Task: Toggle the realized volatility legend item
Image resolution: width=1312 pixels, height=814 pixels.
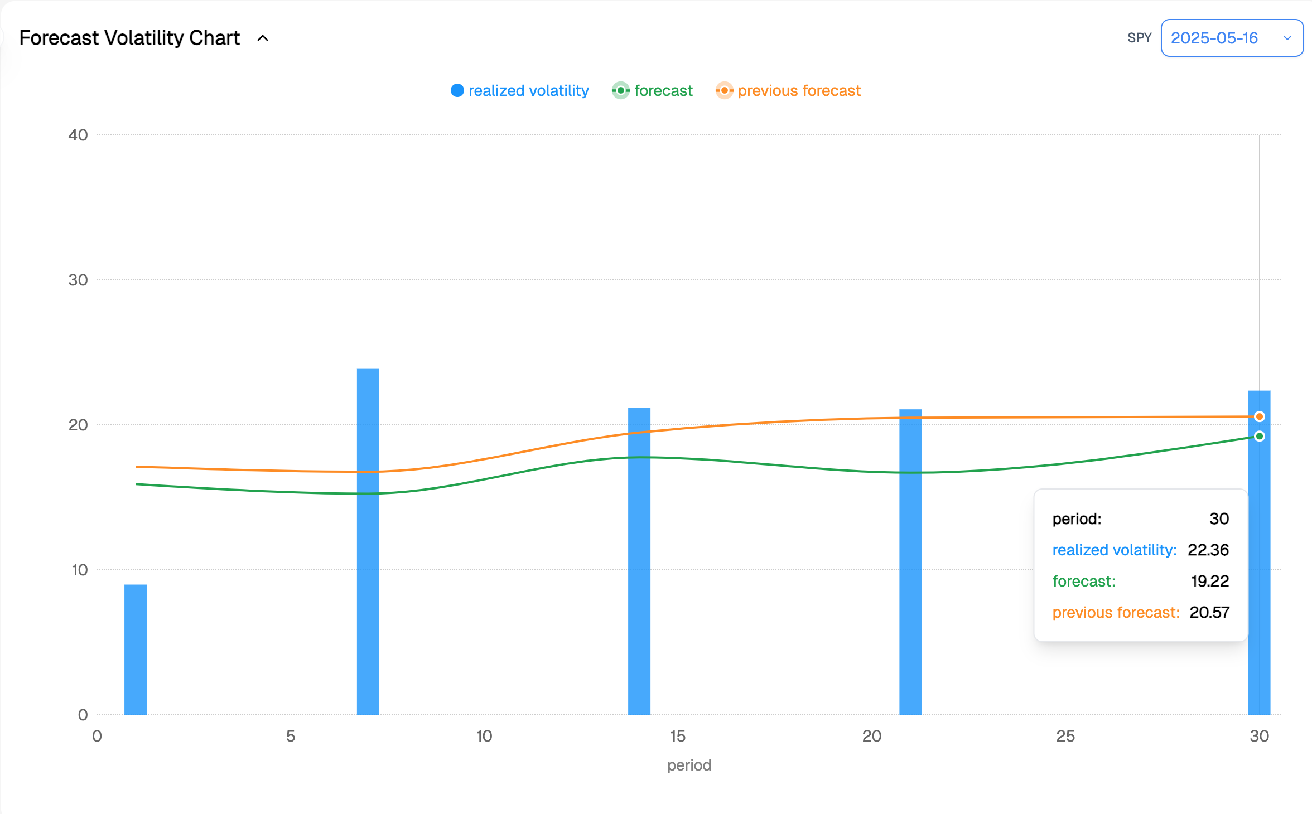Action: coord(528,90)
